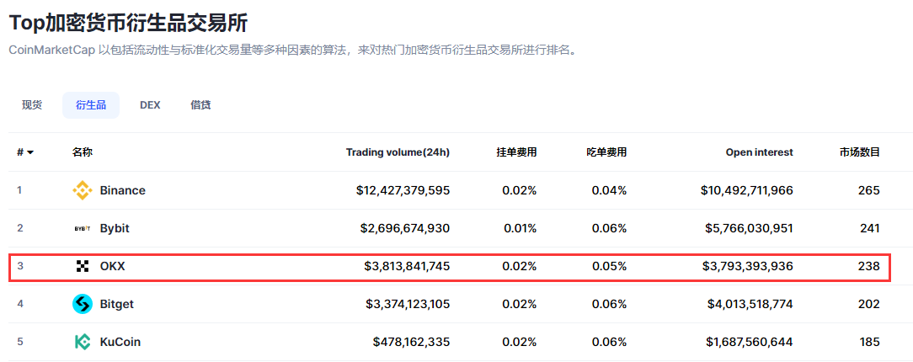Click Binance volume $12,427,379,595
This screenshot has width=913, height=362.
[x=403, y=190]
